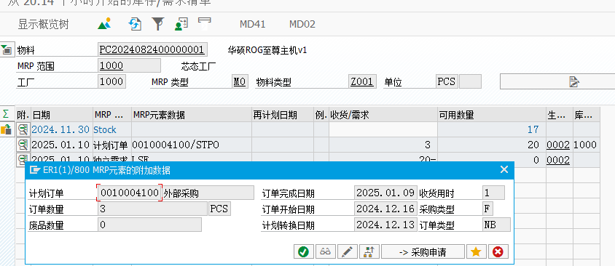Image resolution: width=615 pixels, height=266 pixels.
Task: Click the MD41 toolbar item
Action: [253, 24]
